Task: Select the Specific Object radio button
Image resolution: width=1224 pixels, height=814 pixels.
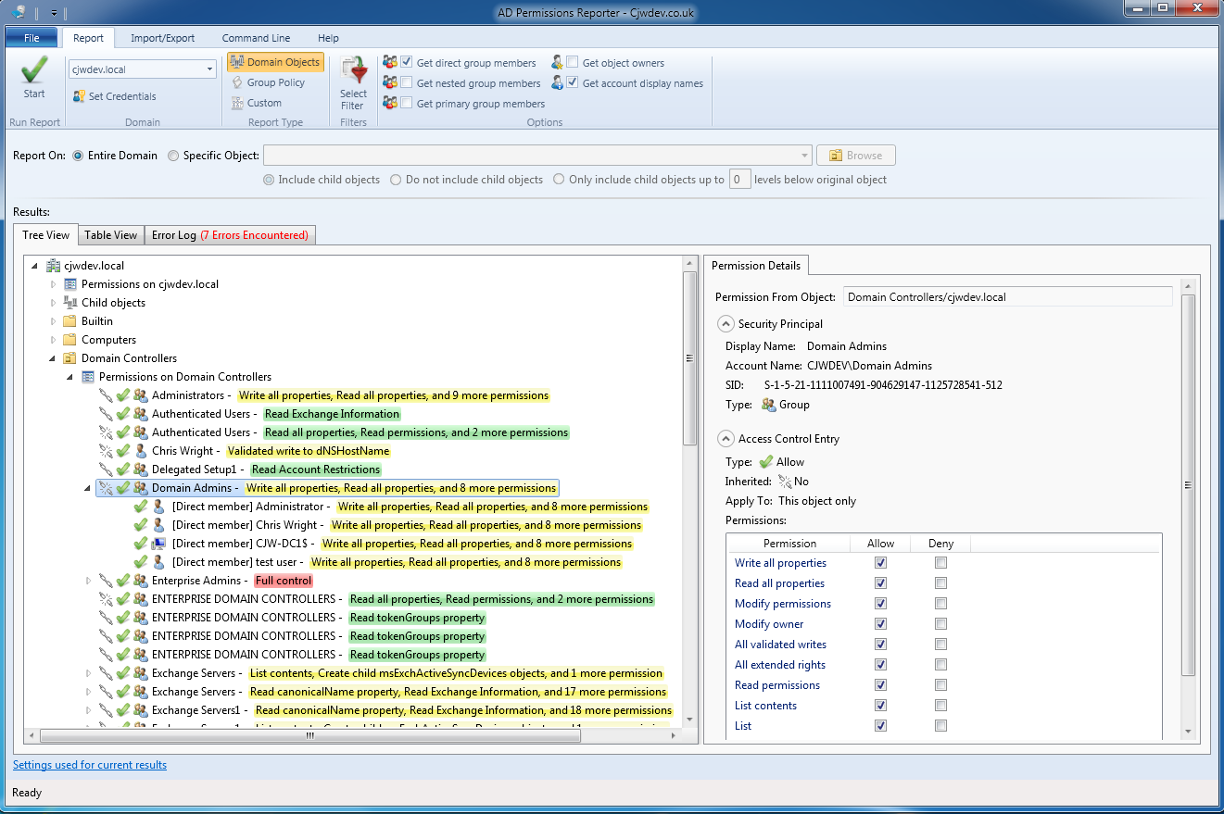Action: pos(173,156)
